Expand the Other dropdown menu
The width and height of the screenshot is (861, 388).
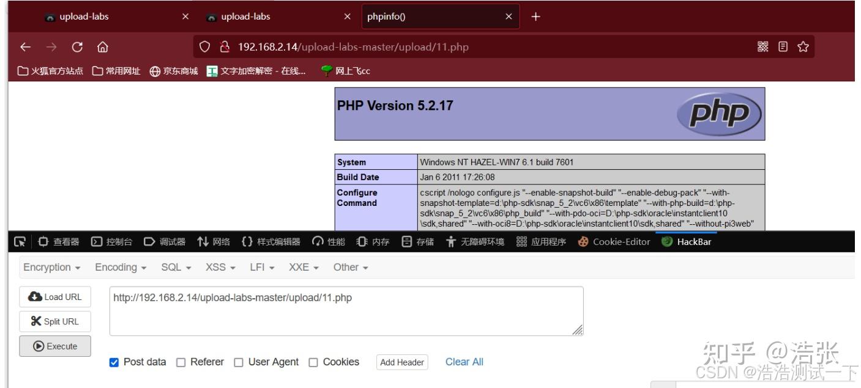click(351, 267)
